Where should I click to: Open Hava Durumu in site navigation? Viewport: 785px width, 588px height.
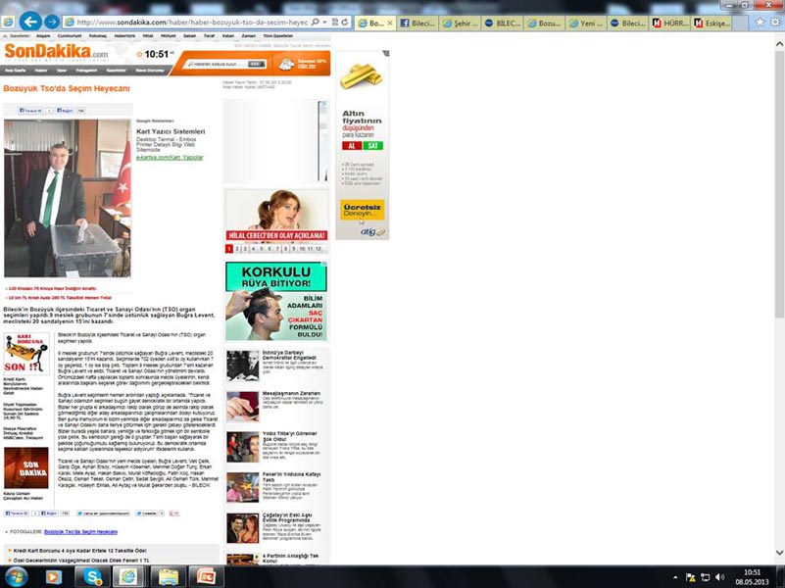coord(150,71)
